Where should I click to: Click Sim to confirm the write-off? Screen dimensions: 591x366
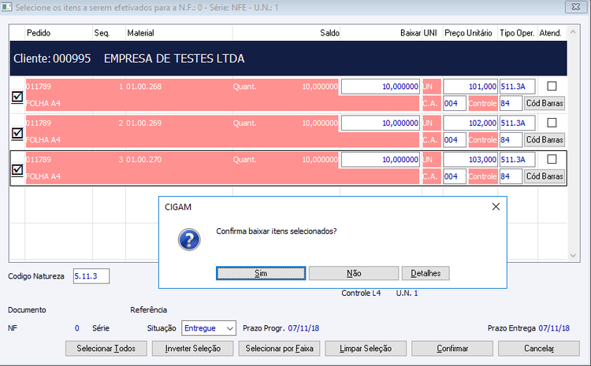click(261, 273)
